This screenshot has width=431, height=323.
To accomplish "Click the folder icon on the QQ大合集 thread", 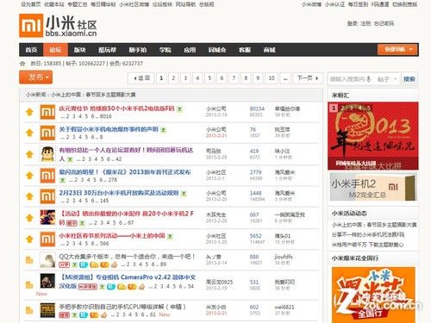I will click(x=29, y=260).
